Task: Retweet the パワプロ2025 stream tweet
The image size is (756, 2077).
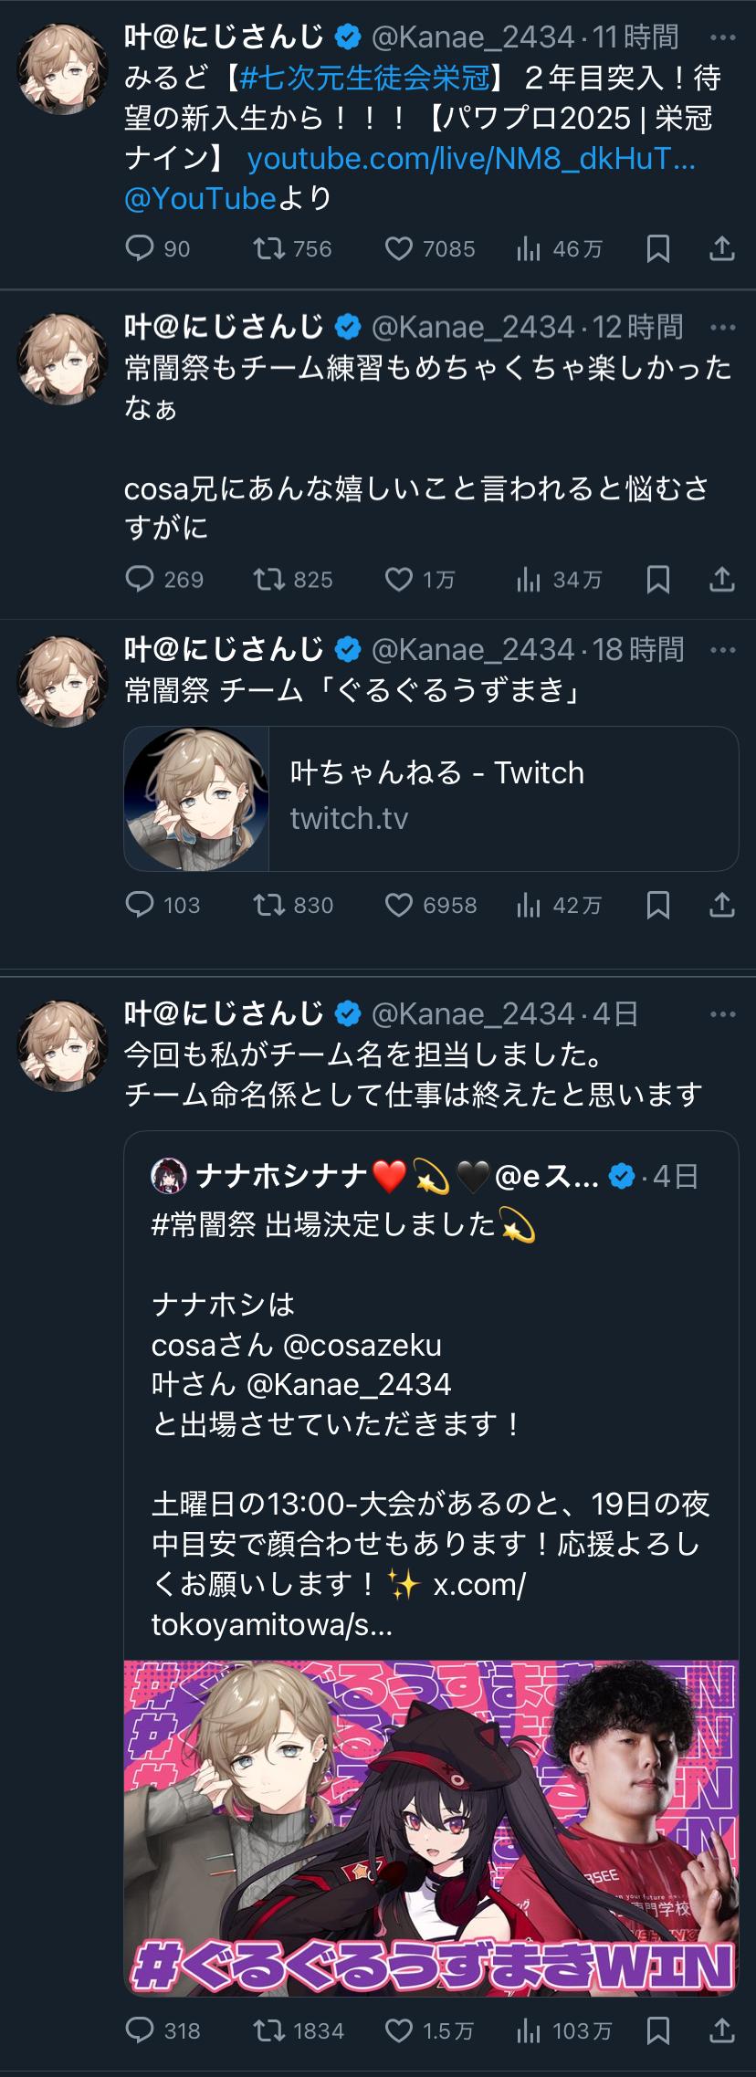Action: [268, 248]
